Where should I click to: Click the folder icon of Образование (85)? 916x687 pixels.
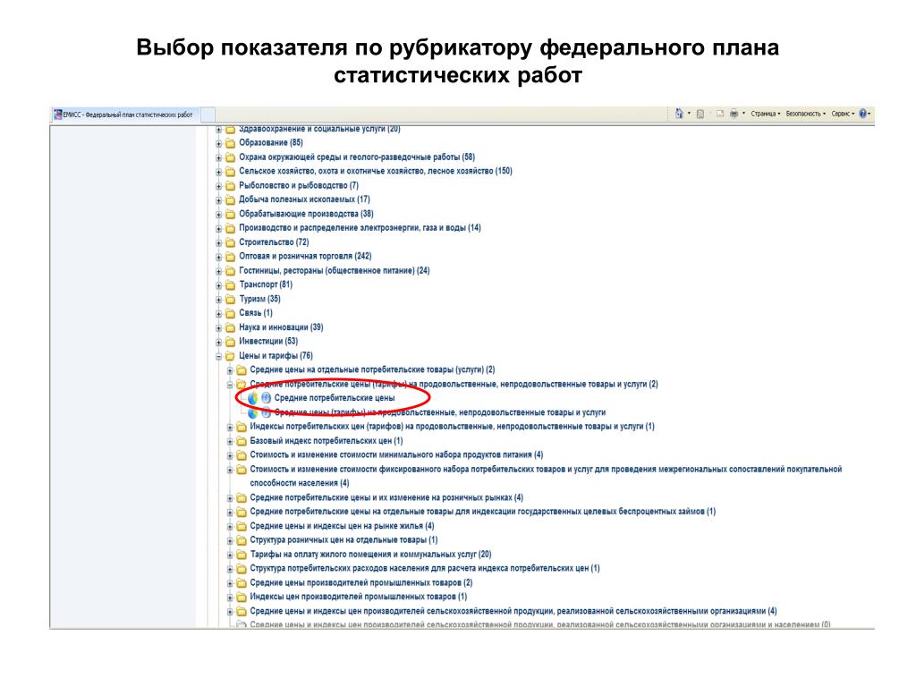(x=230, y=143)
